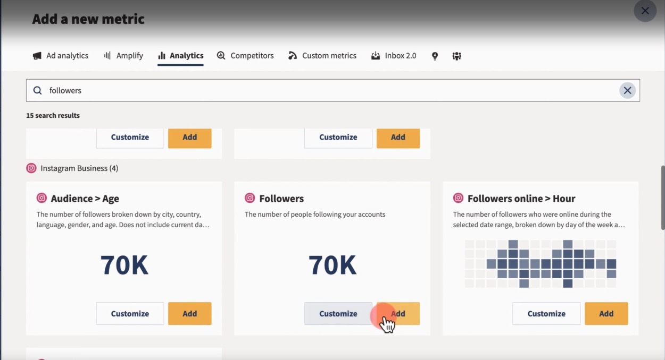Select the Amplify bar-chart icon
Screen dimensions: 665x360
(x=106, y=55)
